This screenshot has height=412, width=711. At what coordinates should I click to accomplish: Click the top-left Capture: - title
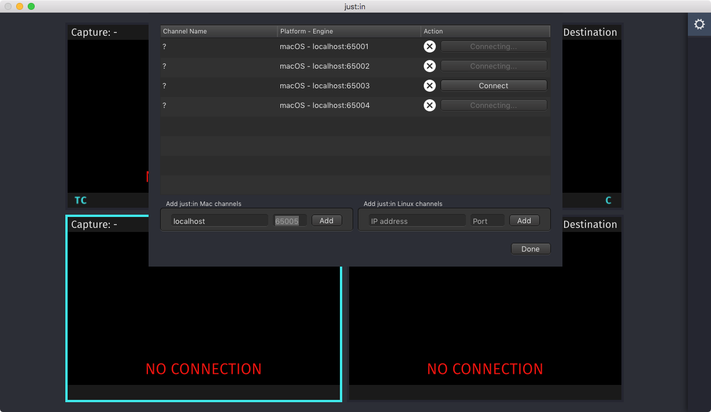click(94, 32)
